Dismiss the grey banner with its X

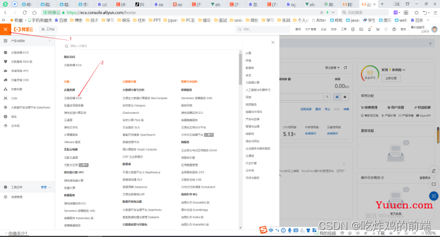[430, 43]
